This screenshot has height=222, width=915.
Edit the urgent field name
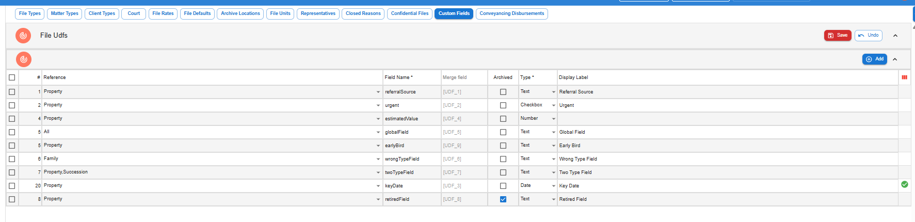pyautogui.click(x=412, y=105)
